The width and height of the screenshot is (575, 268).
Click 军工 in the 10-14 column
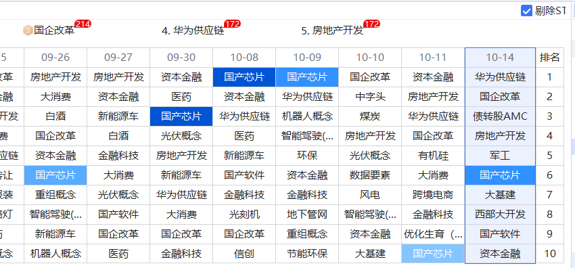pyautogui.click(x=500, y=156)
